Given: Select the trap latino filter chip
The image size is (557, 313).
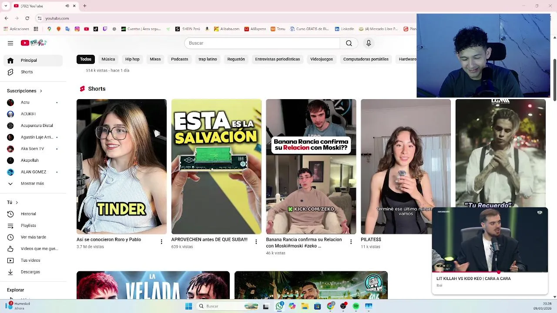Looking at the screenshot, I should point(208,59).
